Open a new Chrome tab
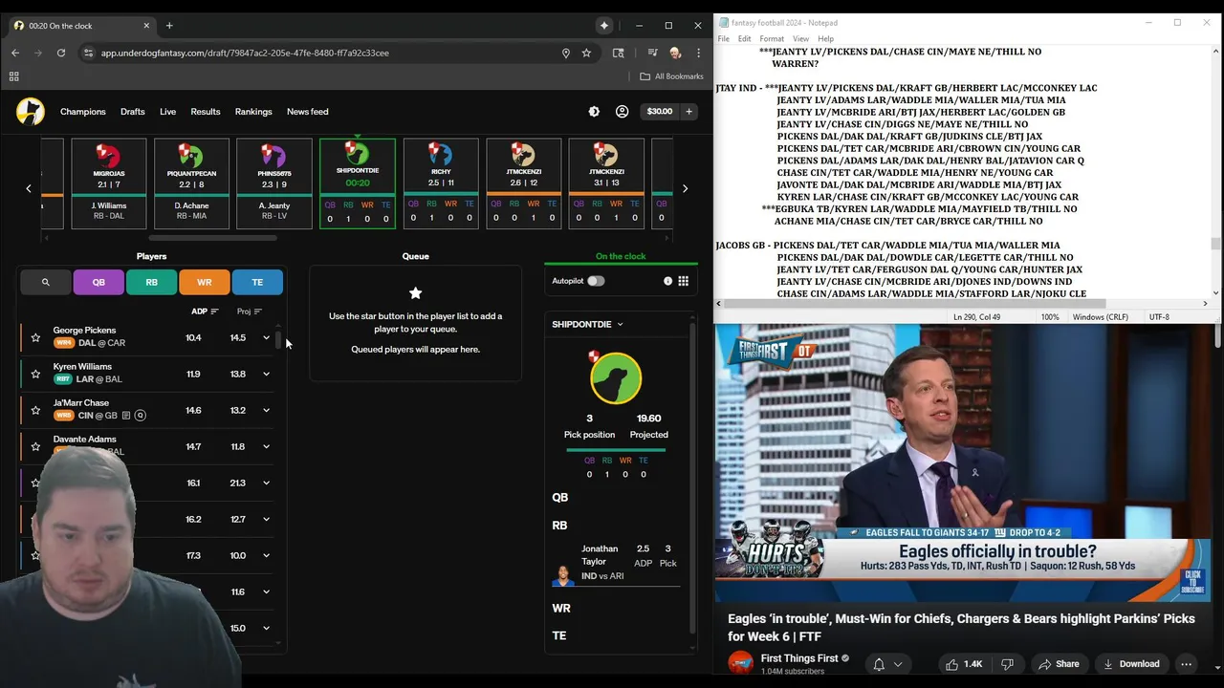The width and height of the screenshot is (1224, 688). coord(169,26)
